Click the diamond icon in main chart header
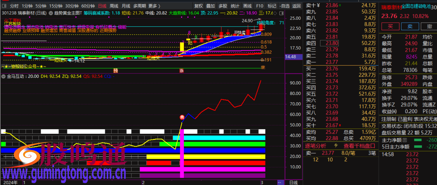This screenshot has height=185, width=437. (x=275, y=13)
